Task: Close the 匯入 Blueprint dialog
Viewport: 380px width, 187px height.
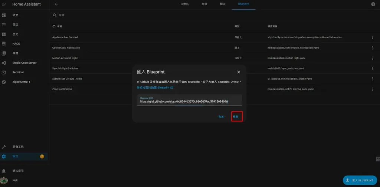Action: [x=239, y=72]
